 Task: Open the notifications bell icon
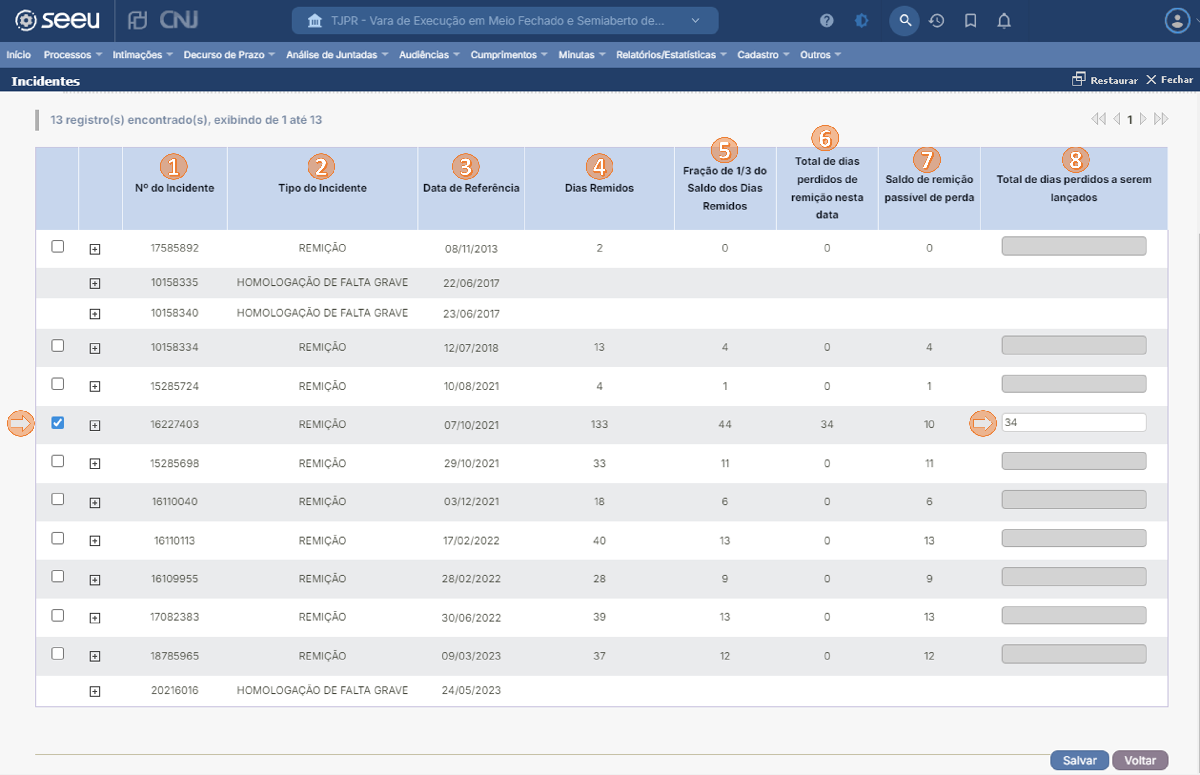click(x=1004, y=21)
